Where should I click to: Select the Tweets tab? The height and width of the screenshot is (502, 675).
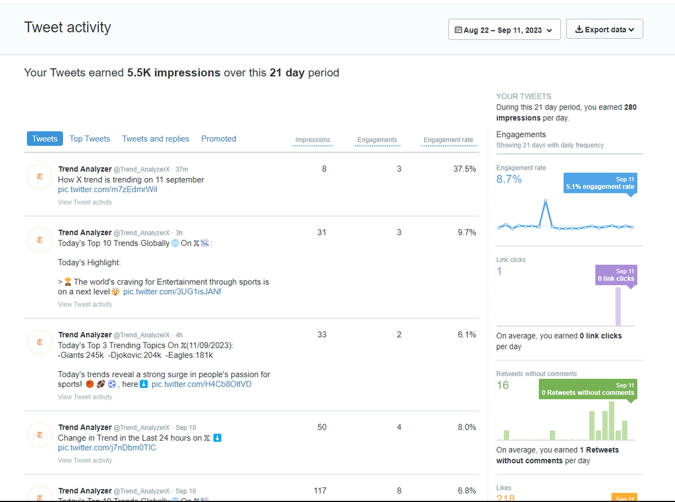pos(45,139)
